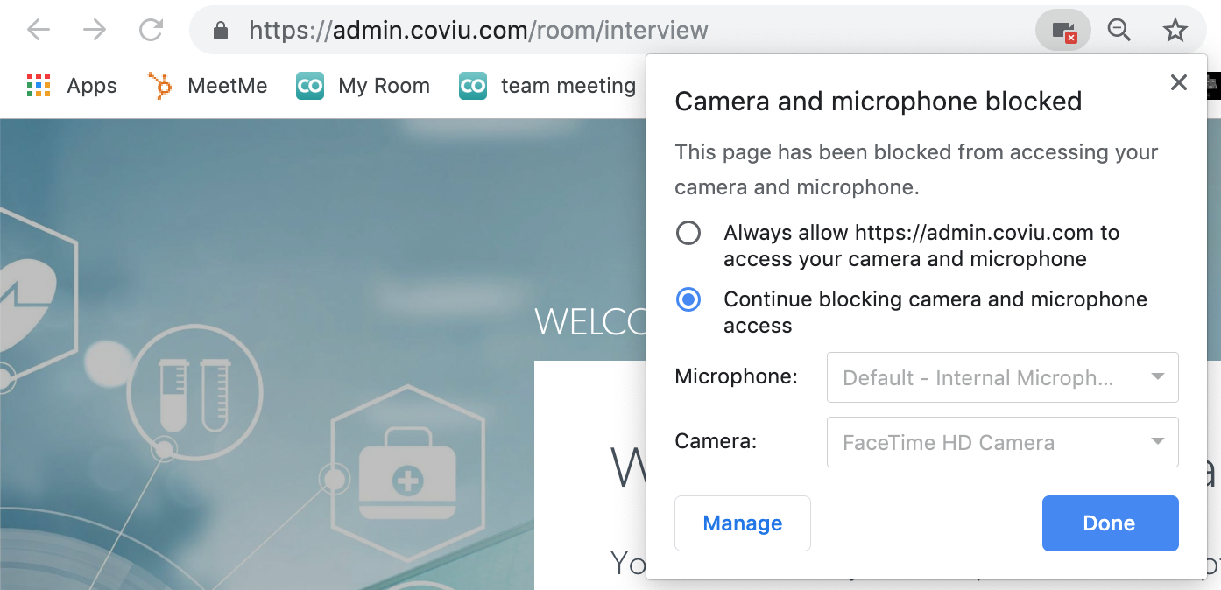Select Always allow admin.coviu.com camera access
1221x590 pixels.
point(688,233)
